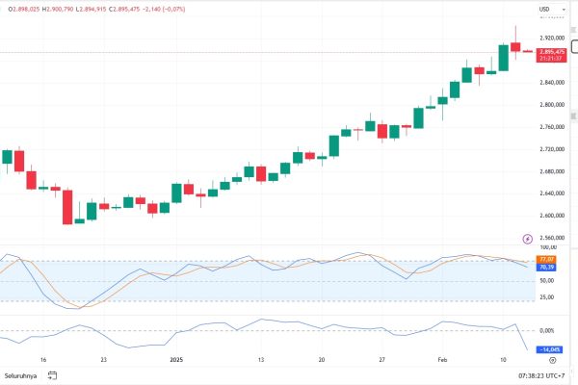Select the tall green candle before the peak
The width and height of the screenshot is (578, 385).
click(503, 57)
